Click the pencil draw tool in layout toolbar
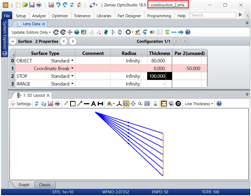This screenshot has width=251, height=196. 66,104
